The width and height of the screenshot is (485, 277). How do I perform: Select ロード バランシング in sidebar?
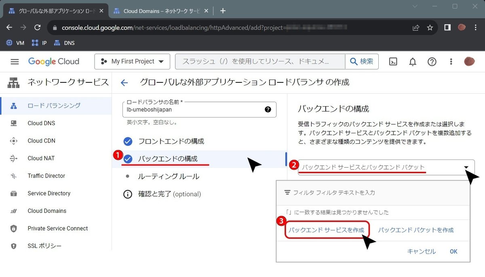56,105
